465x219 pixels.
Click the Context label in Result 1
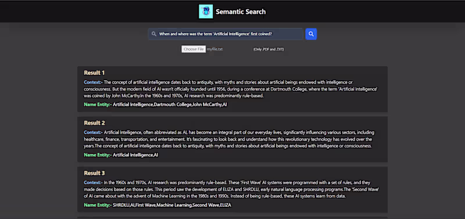pyautogui.click(x=93, y=82)
